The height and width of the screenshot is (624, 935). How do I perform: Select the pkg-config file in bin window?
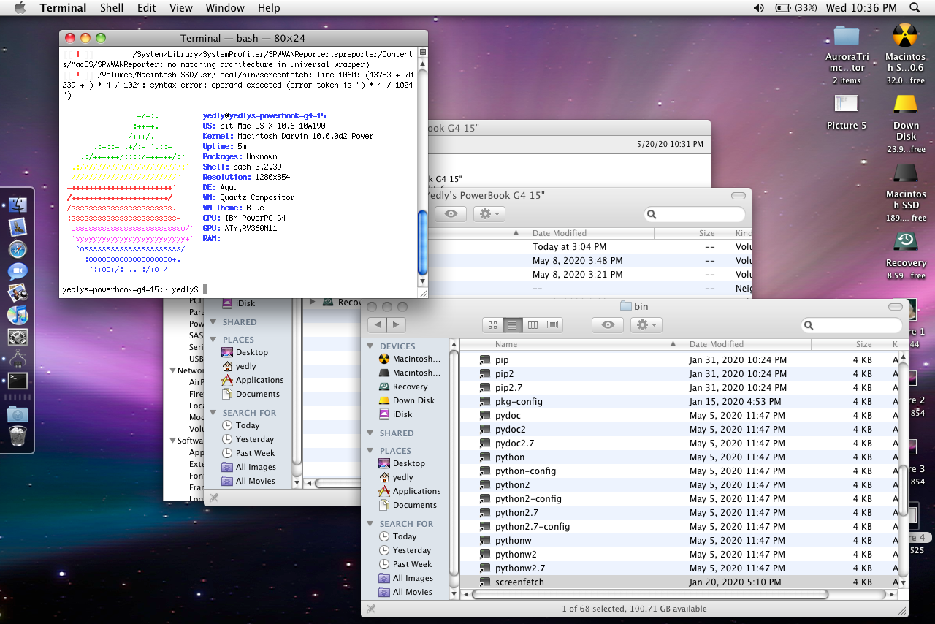coord(678,401)
